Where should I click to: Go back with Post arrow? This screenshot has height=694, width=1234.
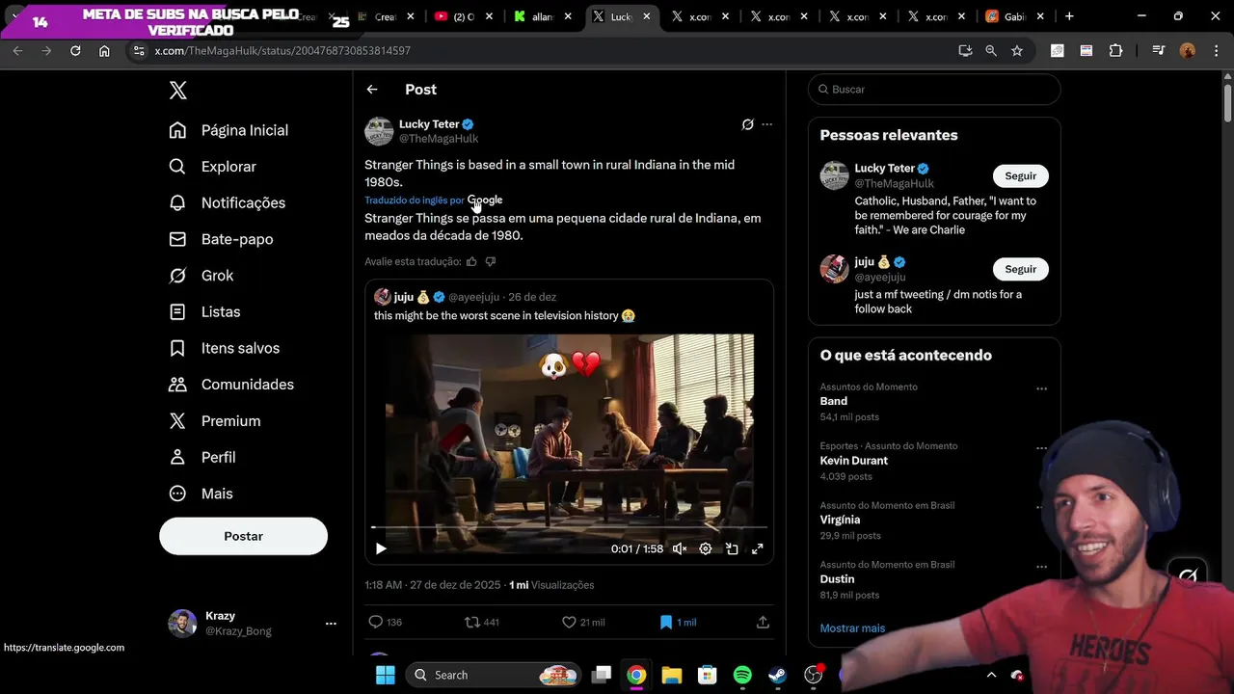tap(372, 90)
